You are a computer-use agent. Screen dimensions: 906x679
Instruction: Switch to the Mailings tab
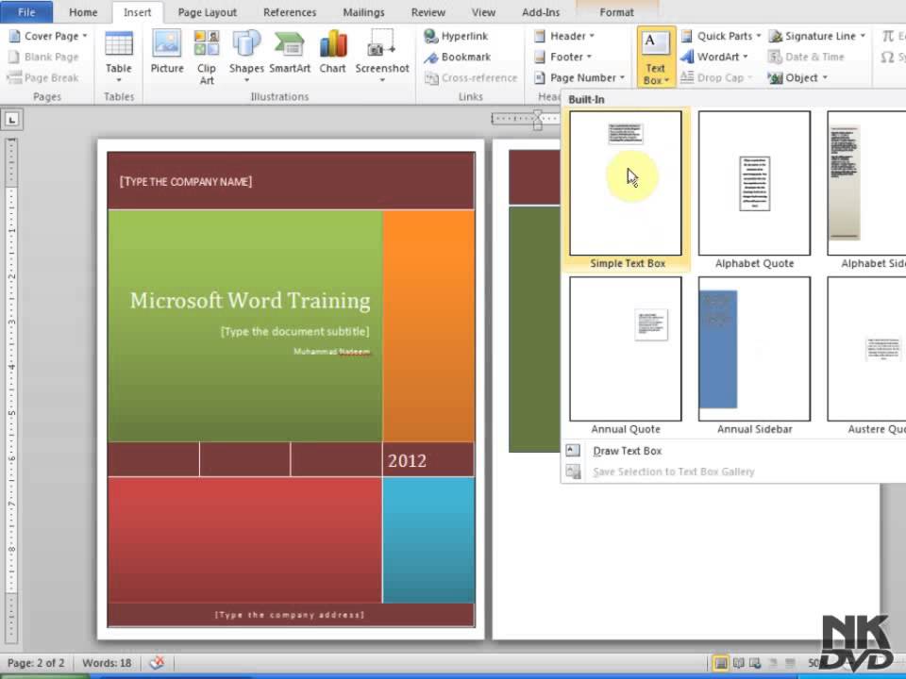pyautogui.click(x=363, y=12)
